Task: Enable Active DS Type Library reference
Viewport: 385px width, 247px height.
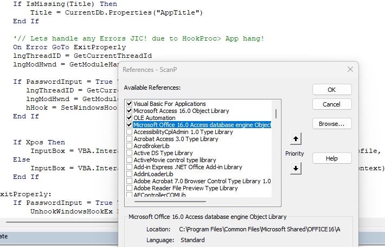Action: tap(130, 153)
